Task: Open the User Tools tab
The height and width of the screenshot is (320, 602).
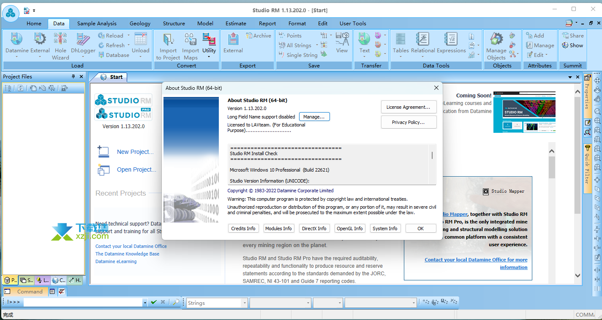Action: pos(353,24)
